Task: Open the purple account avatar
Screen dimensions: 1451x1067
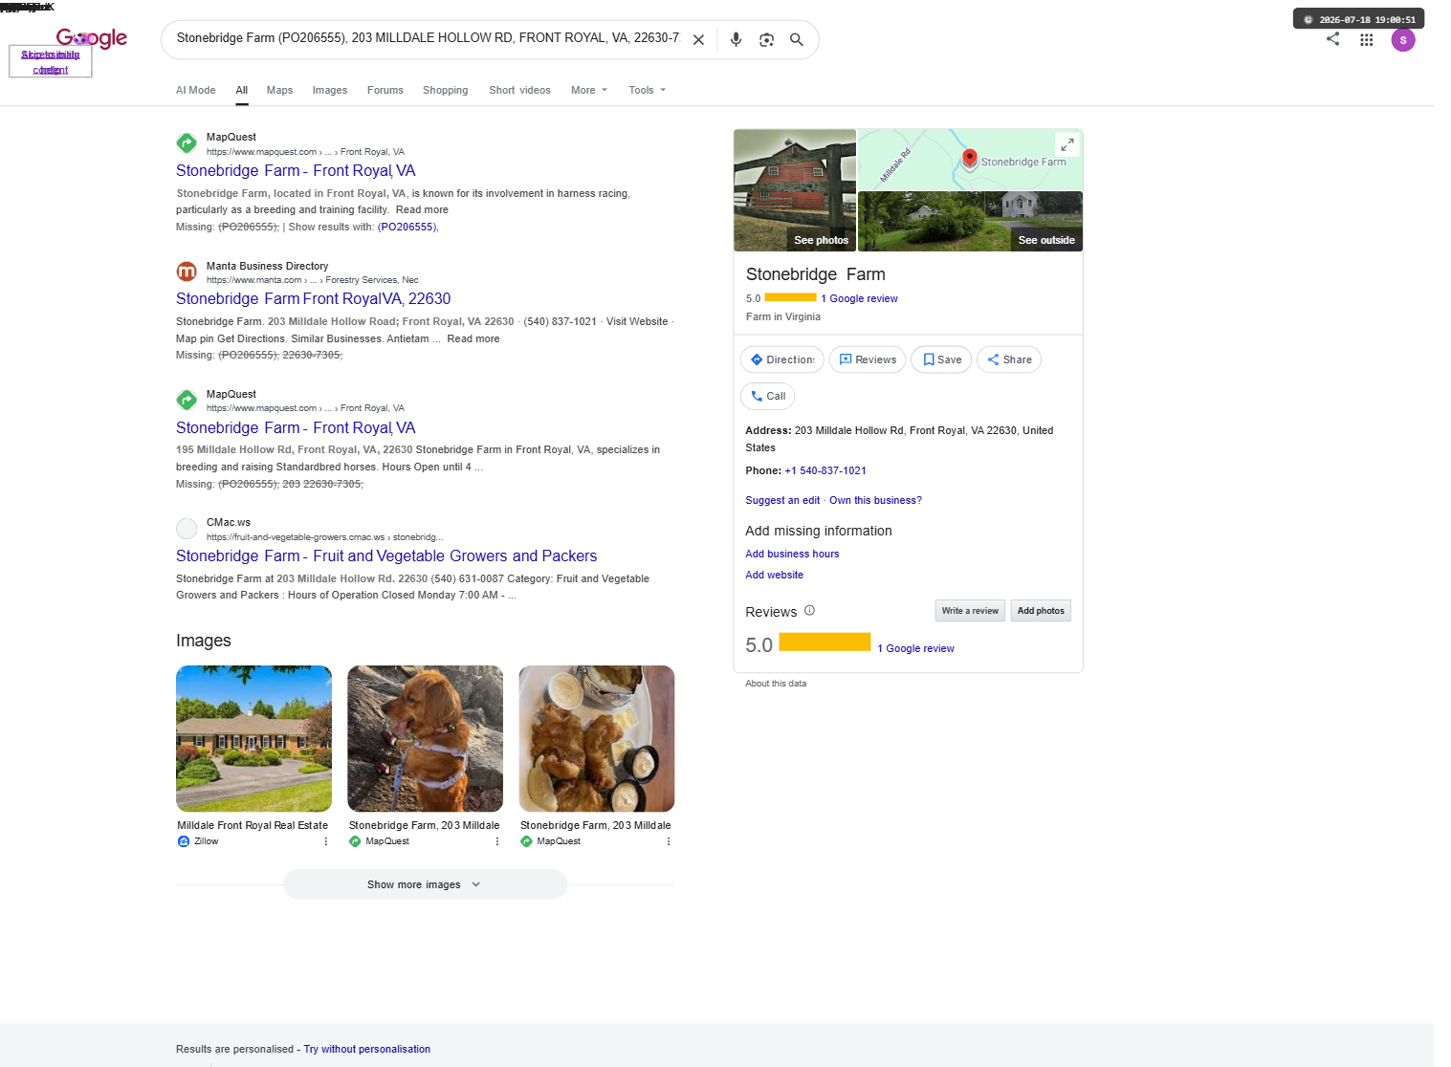Action: tap(1403, 40)
